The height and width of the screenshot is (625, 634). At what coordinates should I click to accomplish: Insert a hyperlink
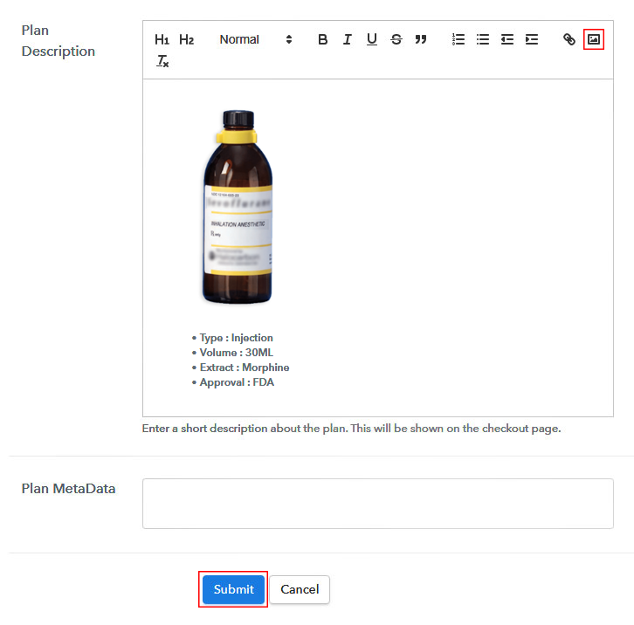click(x=569, y=39)
